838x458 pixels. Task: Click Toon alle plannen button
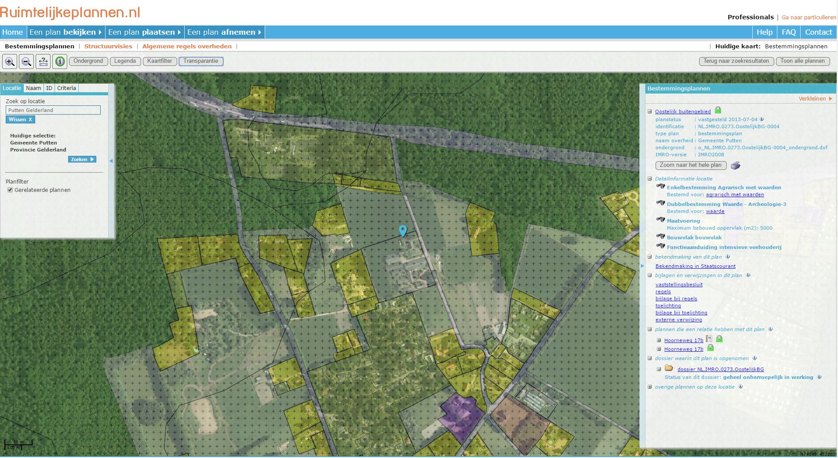(x=803, y=61)
